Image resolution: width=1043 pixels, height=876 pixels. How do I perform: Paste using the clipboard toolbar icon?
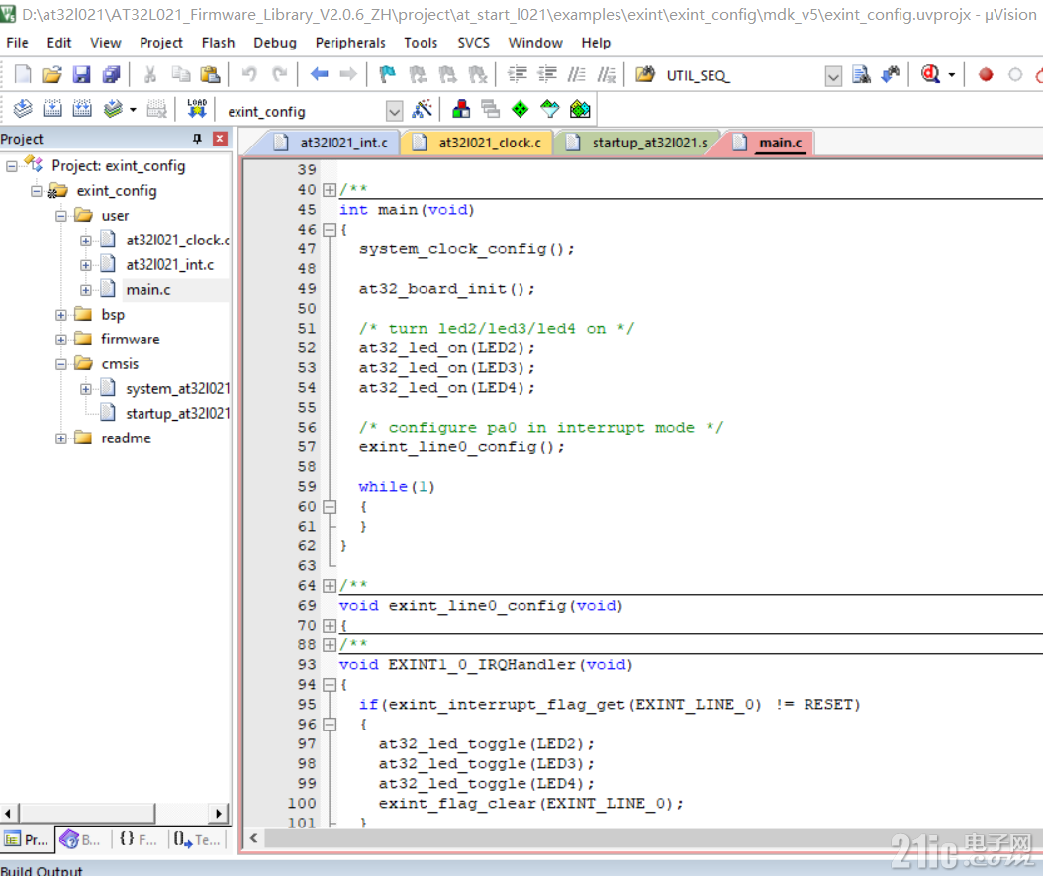pyautogui.click(x=210, y=74)
